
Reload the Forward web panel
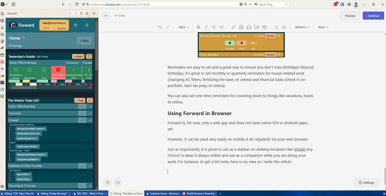point(81,13)
